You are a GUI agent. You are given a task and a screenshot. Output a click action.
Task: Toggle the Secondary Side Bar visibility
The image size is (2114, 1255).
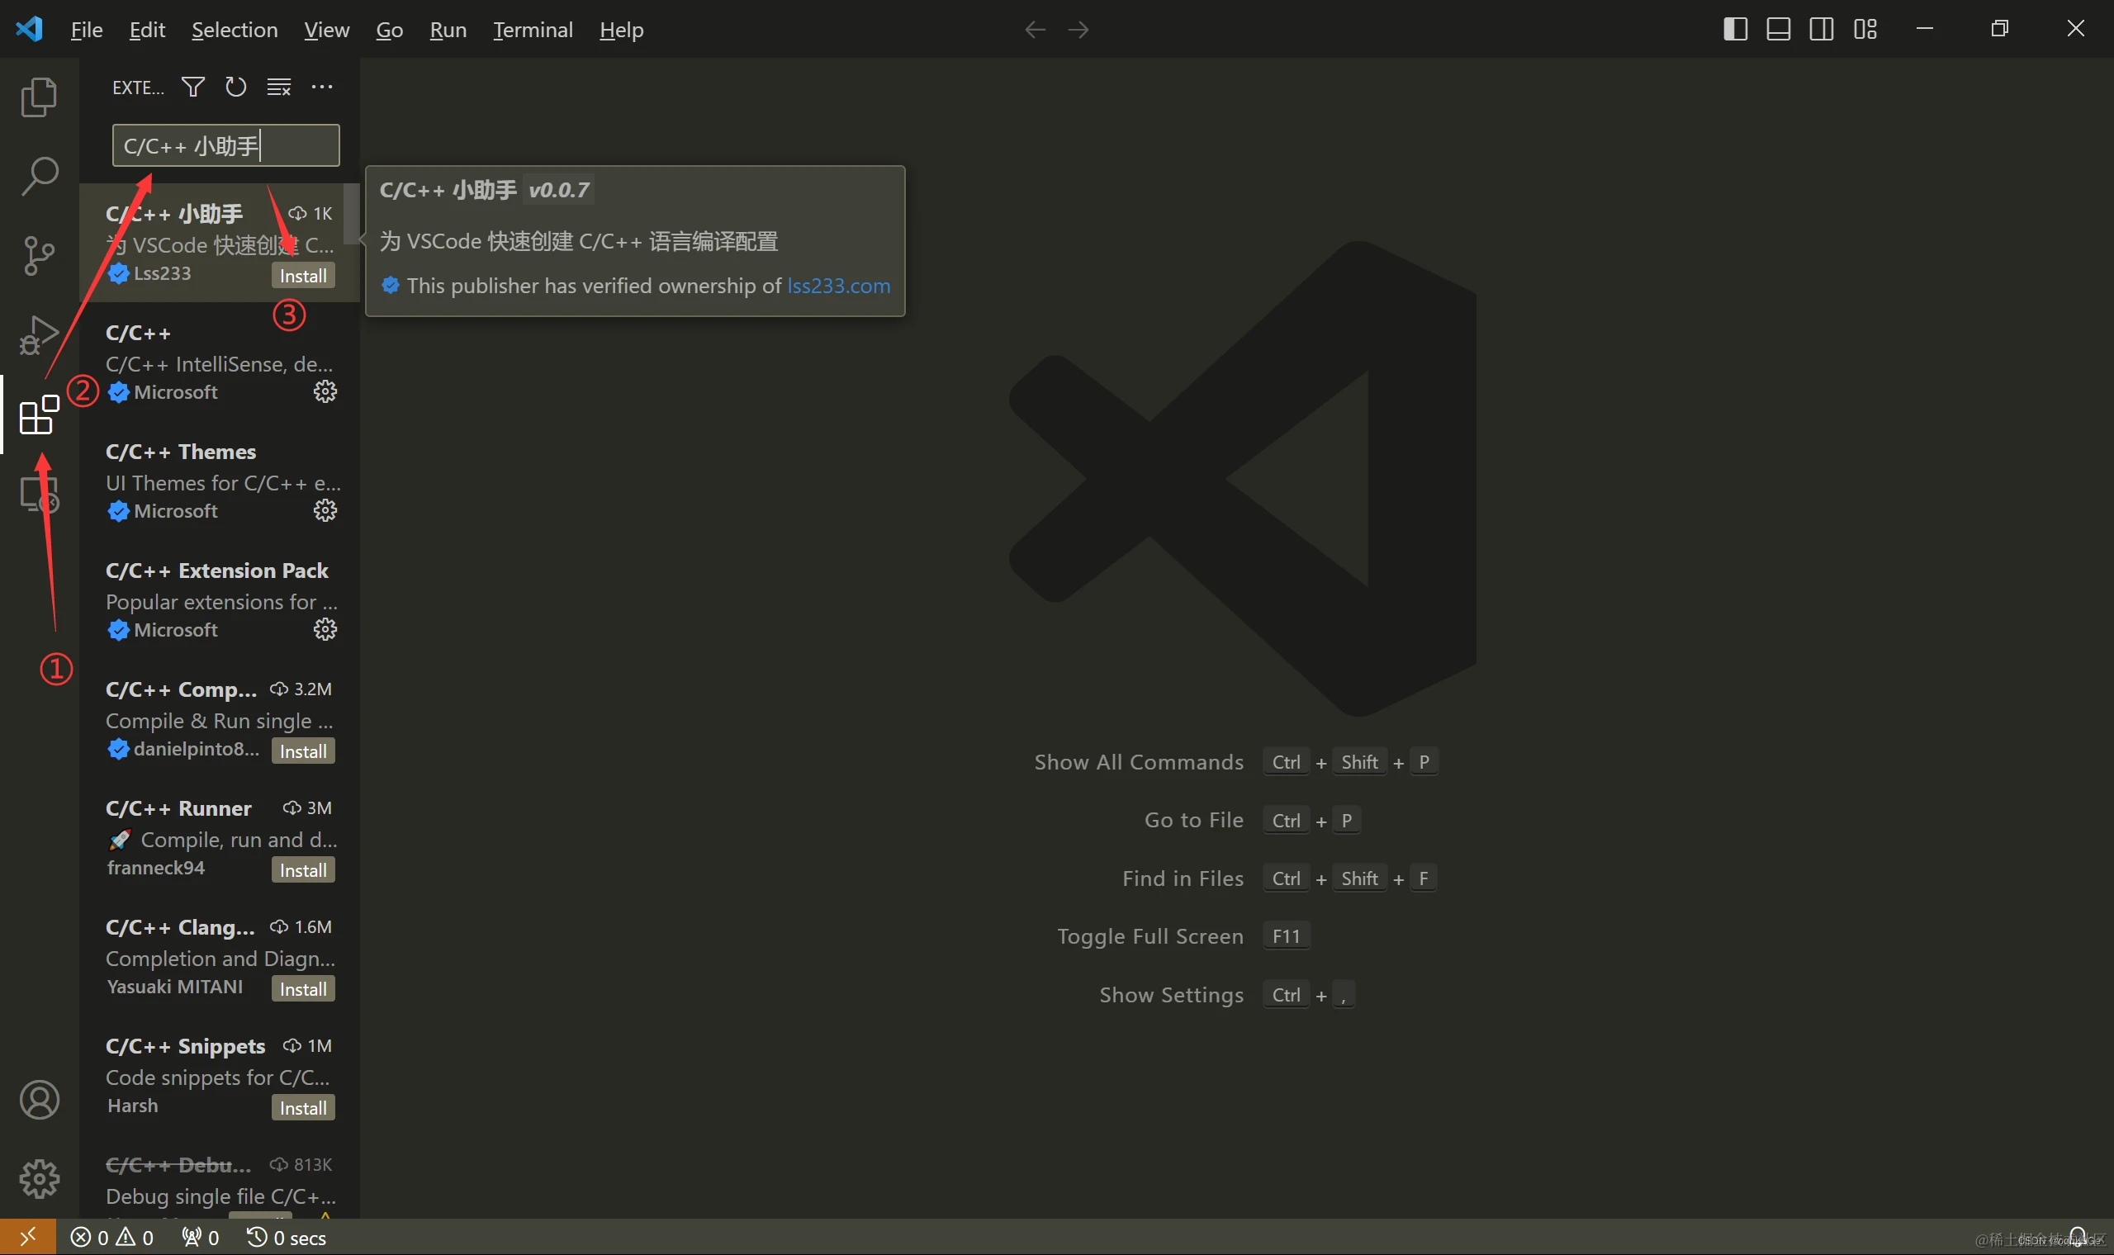coord(1822,29)
